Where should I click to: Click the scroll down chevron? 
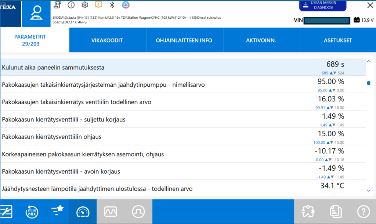[x=369, y=191]
